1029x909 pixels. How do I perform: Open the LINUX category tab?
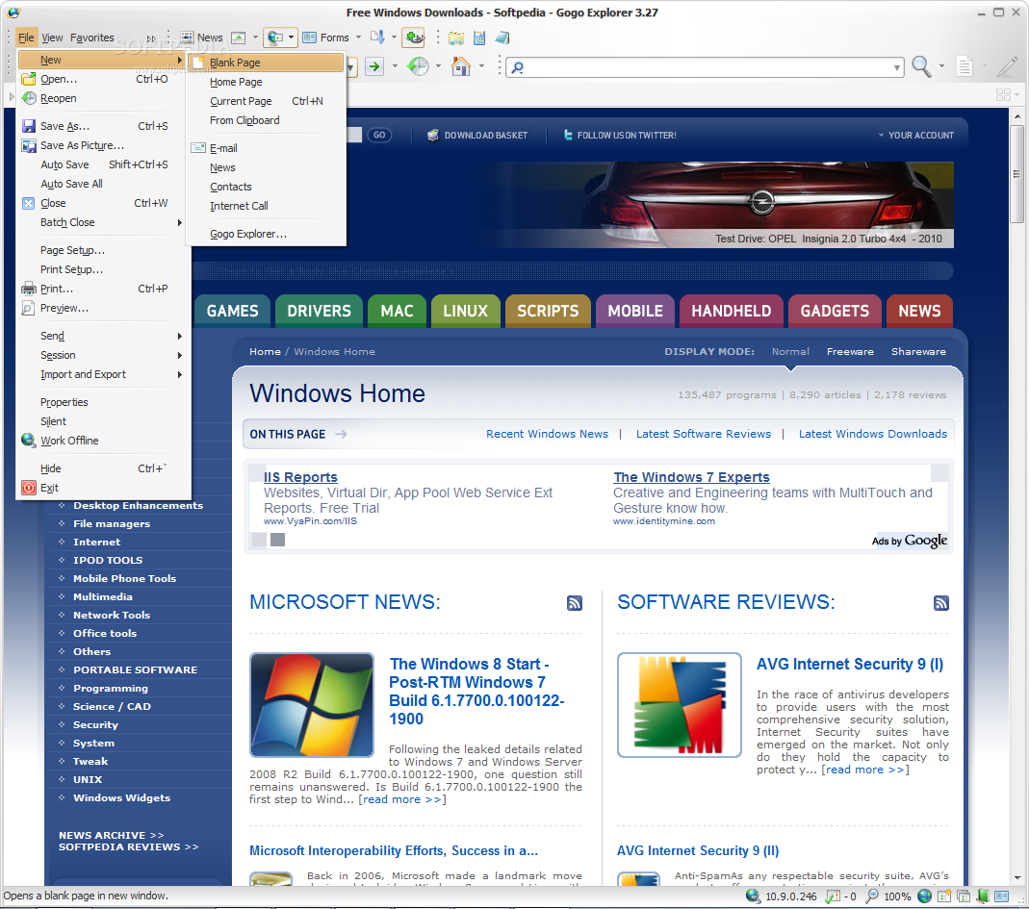465,311
